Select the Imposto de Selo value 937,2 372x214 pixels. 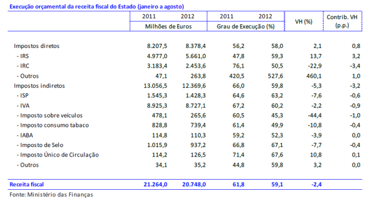[x=198, y=145]
